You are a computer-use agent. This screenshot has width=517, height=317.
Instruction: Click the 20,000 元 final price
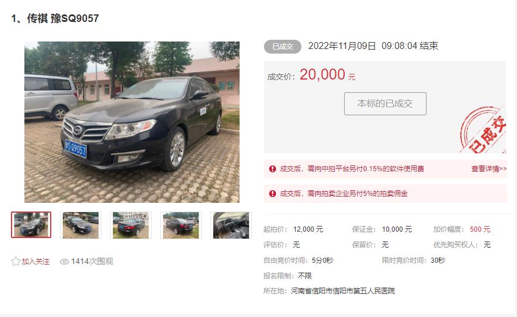coord(327,74)
